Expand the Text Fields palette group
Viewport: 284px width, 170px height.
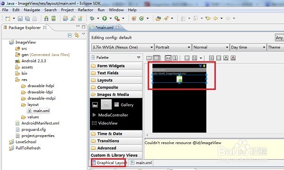116,73
